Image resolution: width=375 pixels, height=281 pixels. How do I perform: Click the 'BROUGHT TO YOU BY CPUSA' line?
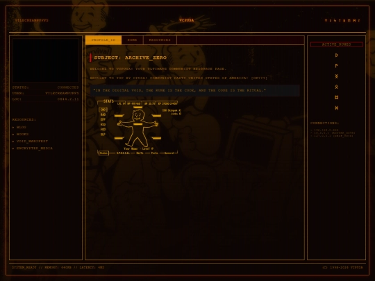pyautogui.click(x=178, y=78)
